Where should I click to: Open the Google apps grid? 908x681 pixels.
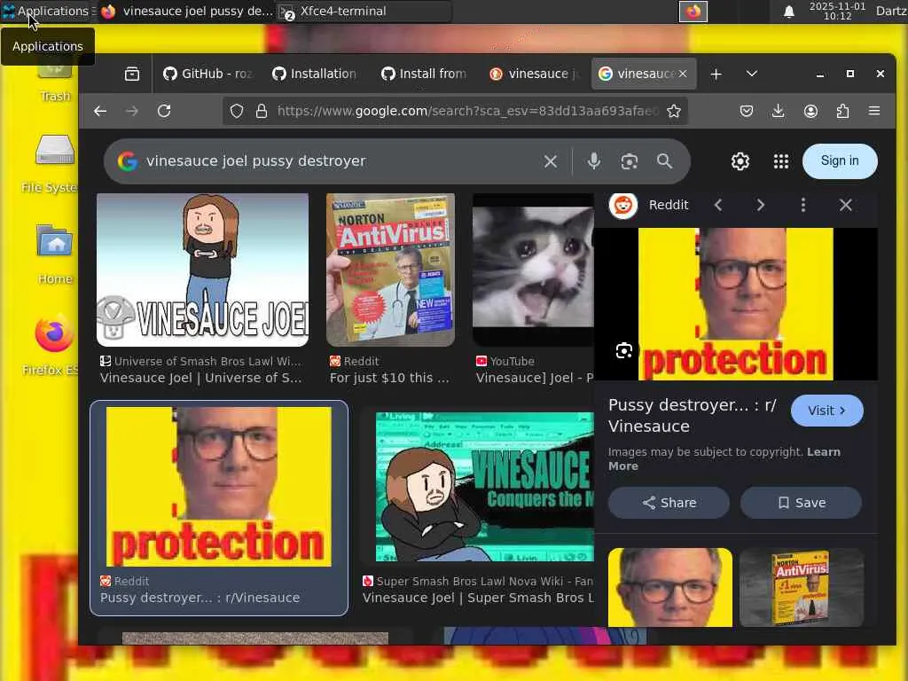tap(781, 161)
